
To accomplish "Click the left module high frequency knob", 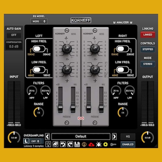I will [x=67, y=49].
